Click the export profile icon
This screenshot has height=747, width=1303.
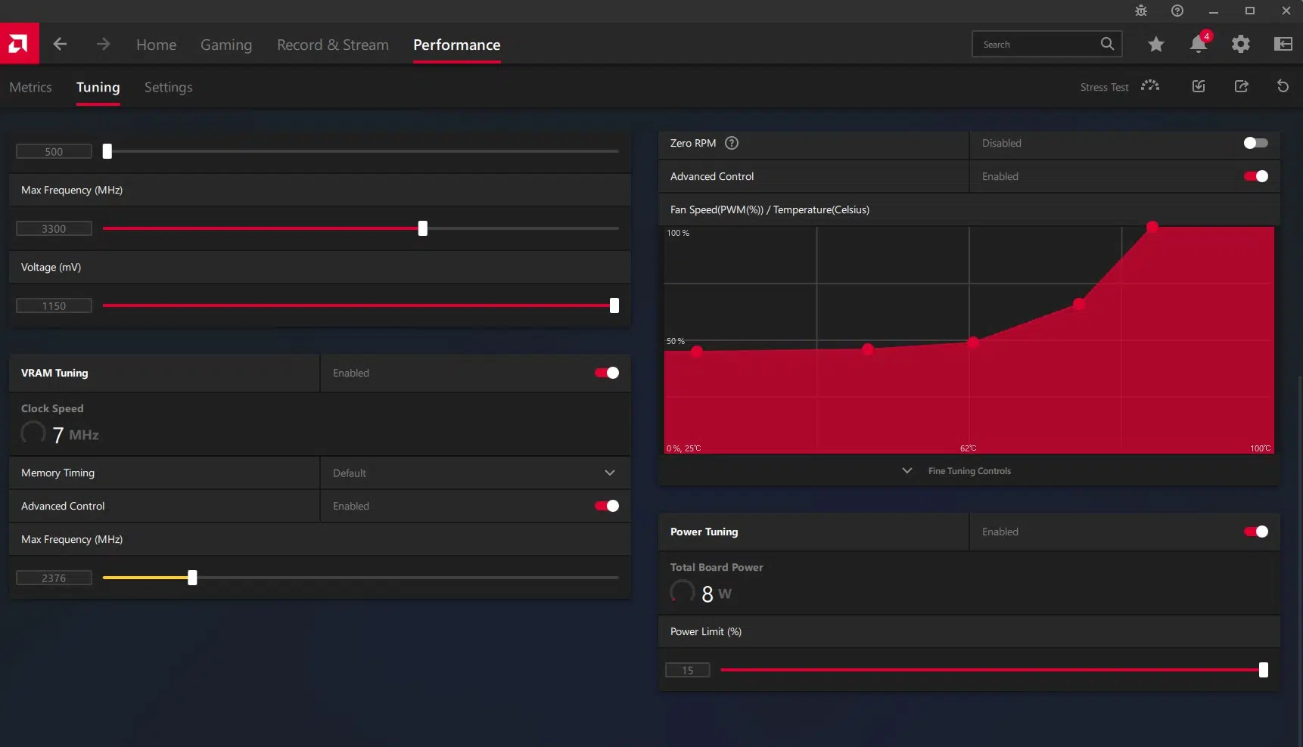click(x=1241, y=86)
